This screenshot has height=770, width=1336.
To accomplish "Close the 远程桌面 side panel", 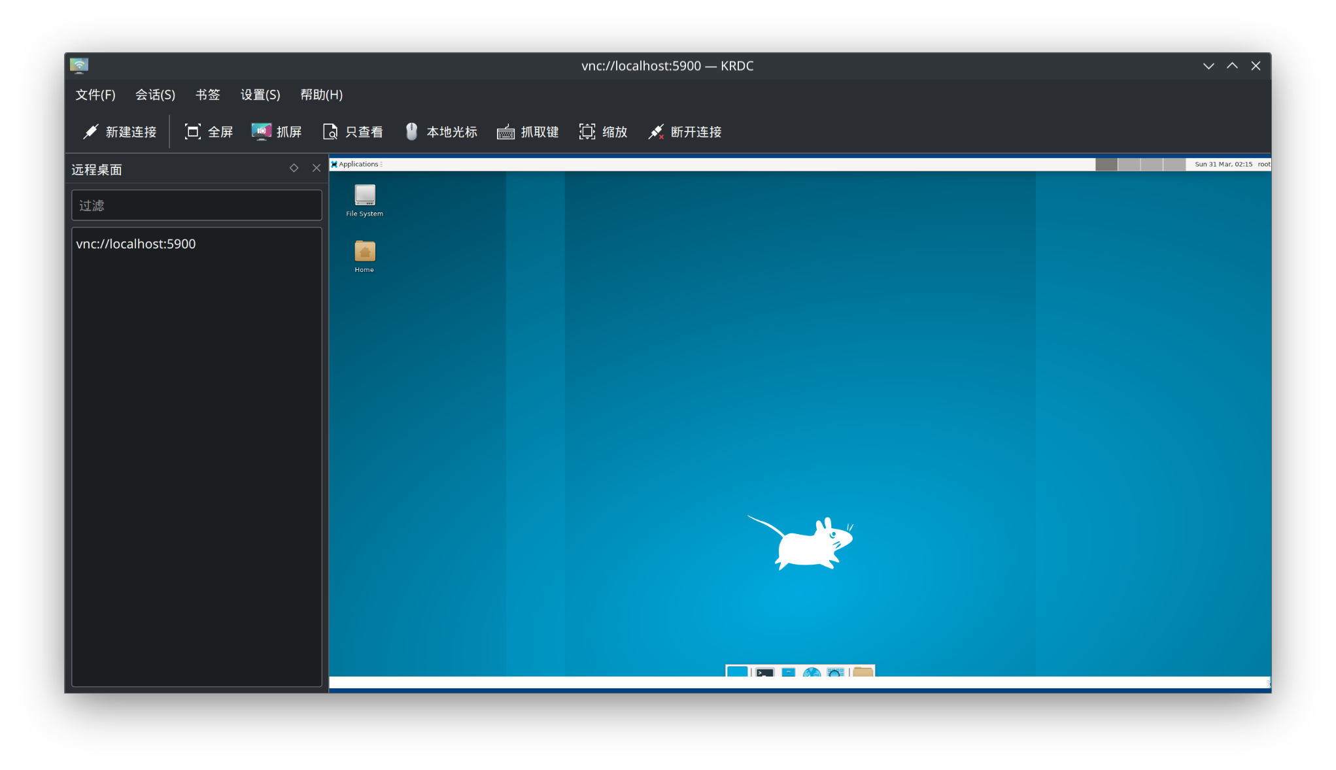I will (317, 168).
